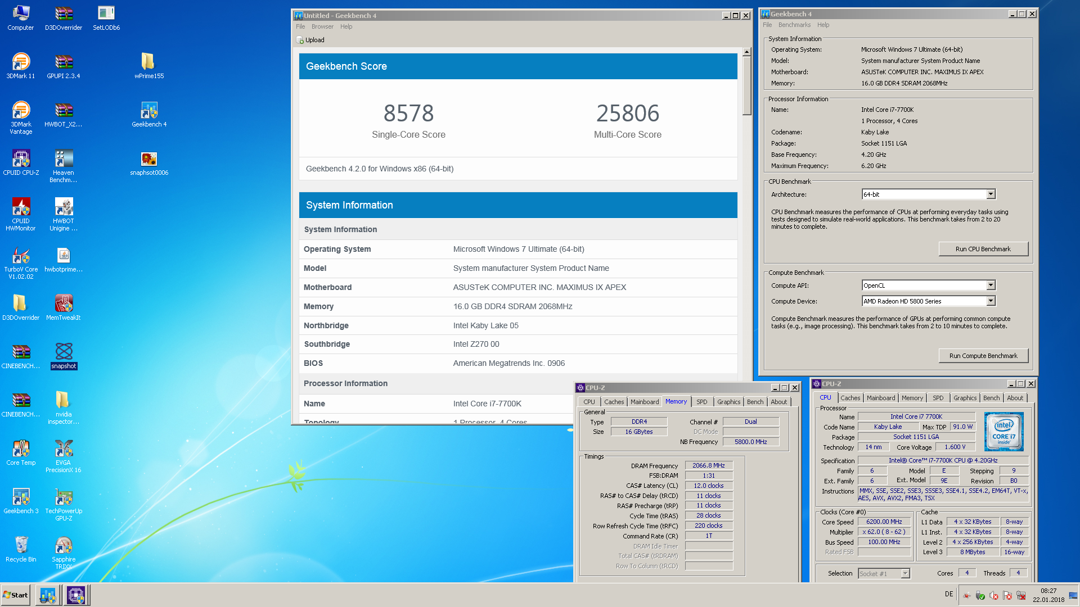The width and height of the screenshot is (1080, 607).
Task: Open File menu in Untitled Geekbench window
Action: click(x=300, y=26)
